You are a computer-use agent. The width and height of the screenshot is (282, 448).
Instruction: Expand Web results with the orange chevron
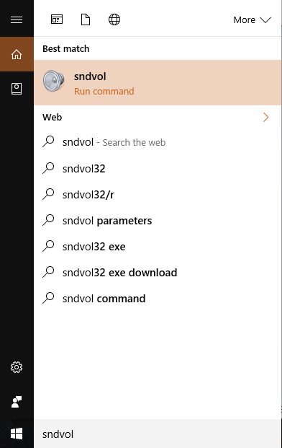click(x=265, y=117)
